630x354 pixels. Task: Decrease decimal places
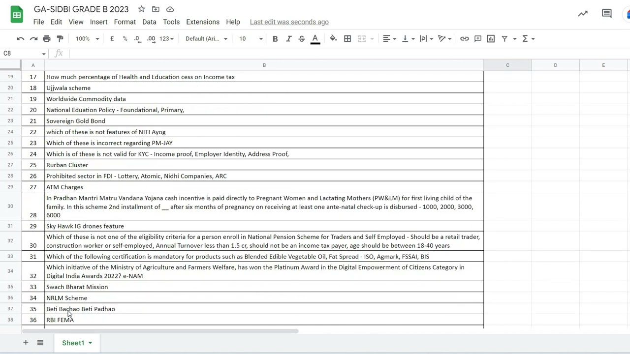pyautogui.click(x=137, y=38)
